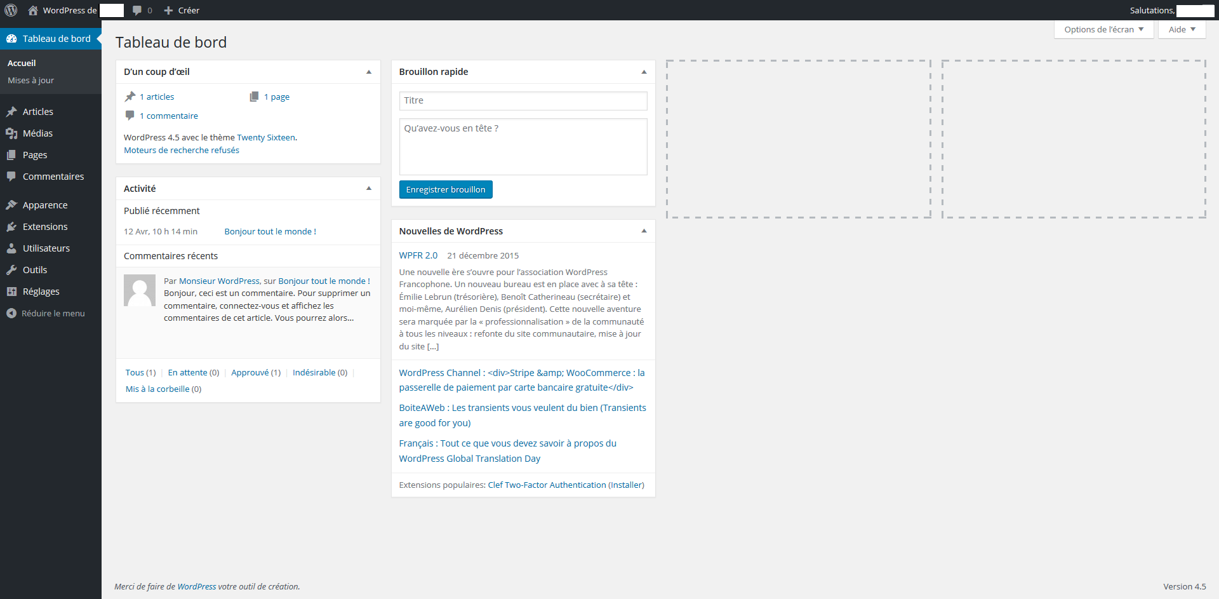Click pushpin icon beside 1 articles
Viewport: 1219px width, 599px height.
[x=130, y=97]
